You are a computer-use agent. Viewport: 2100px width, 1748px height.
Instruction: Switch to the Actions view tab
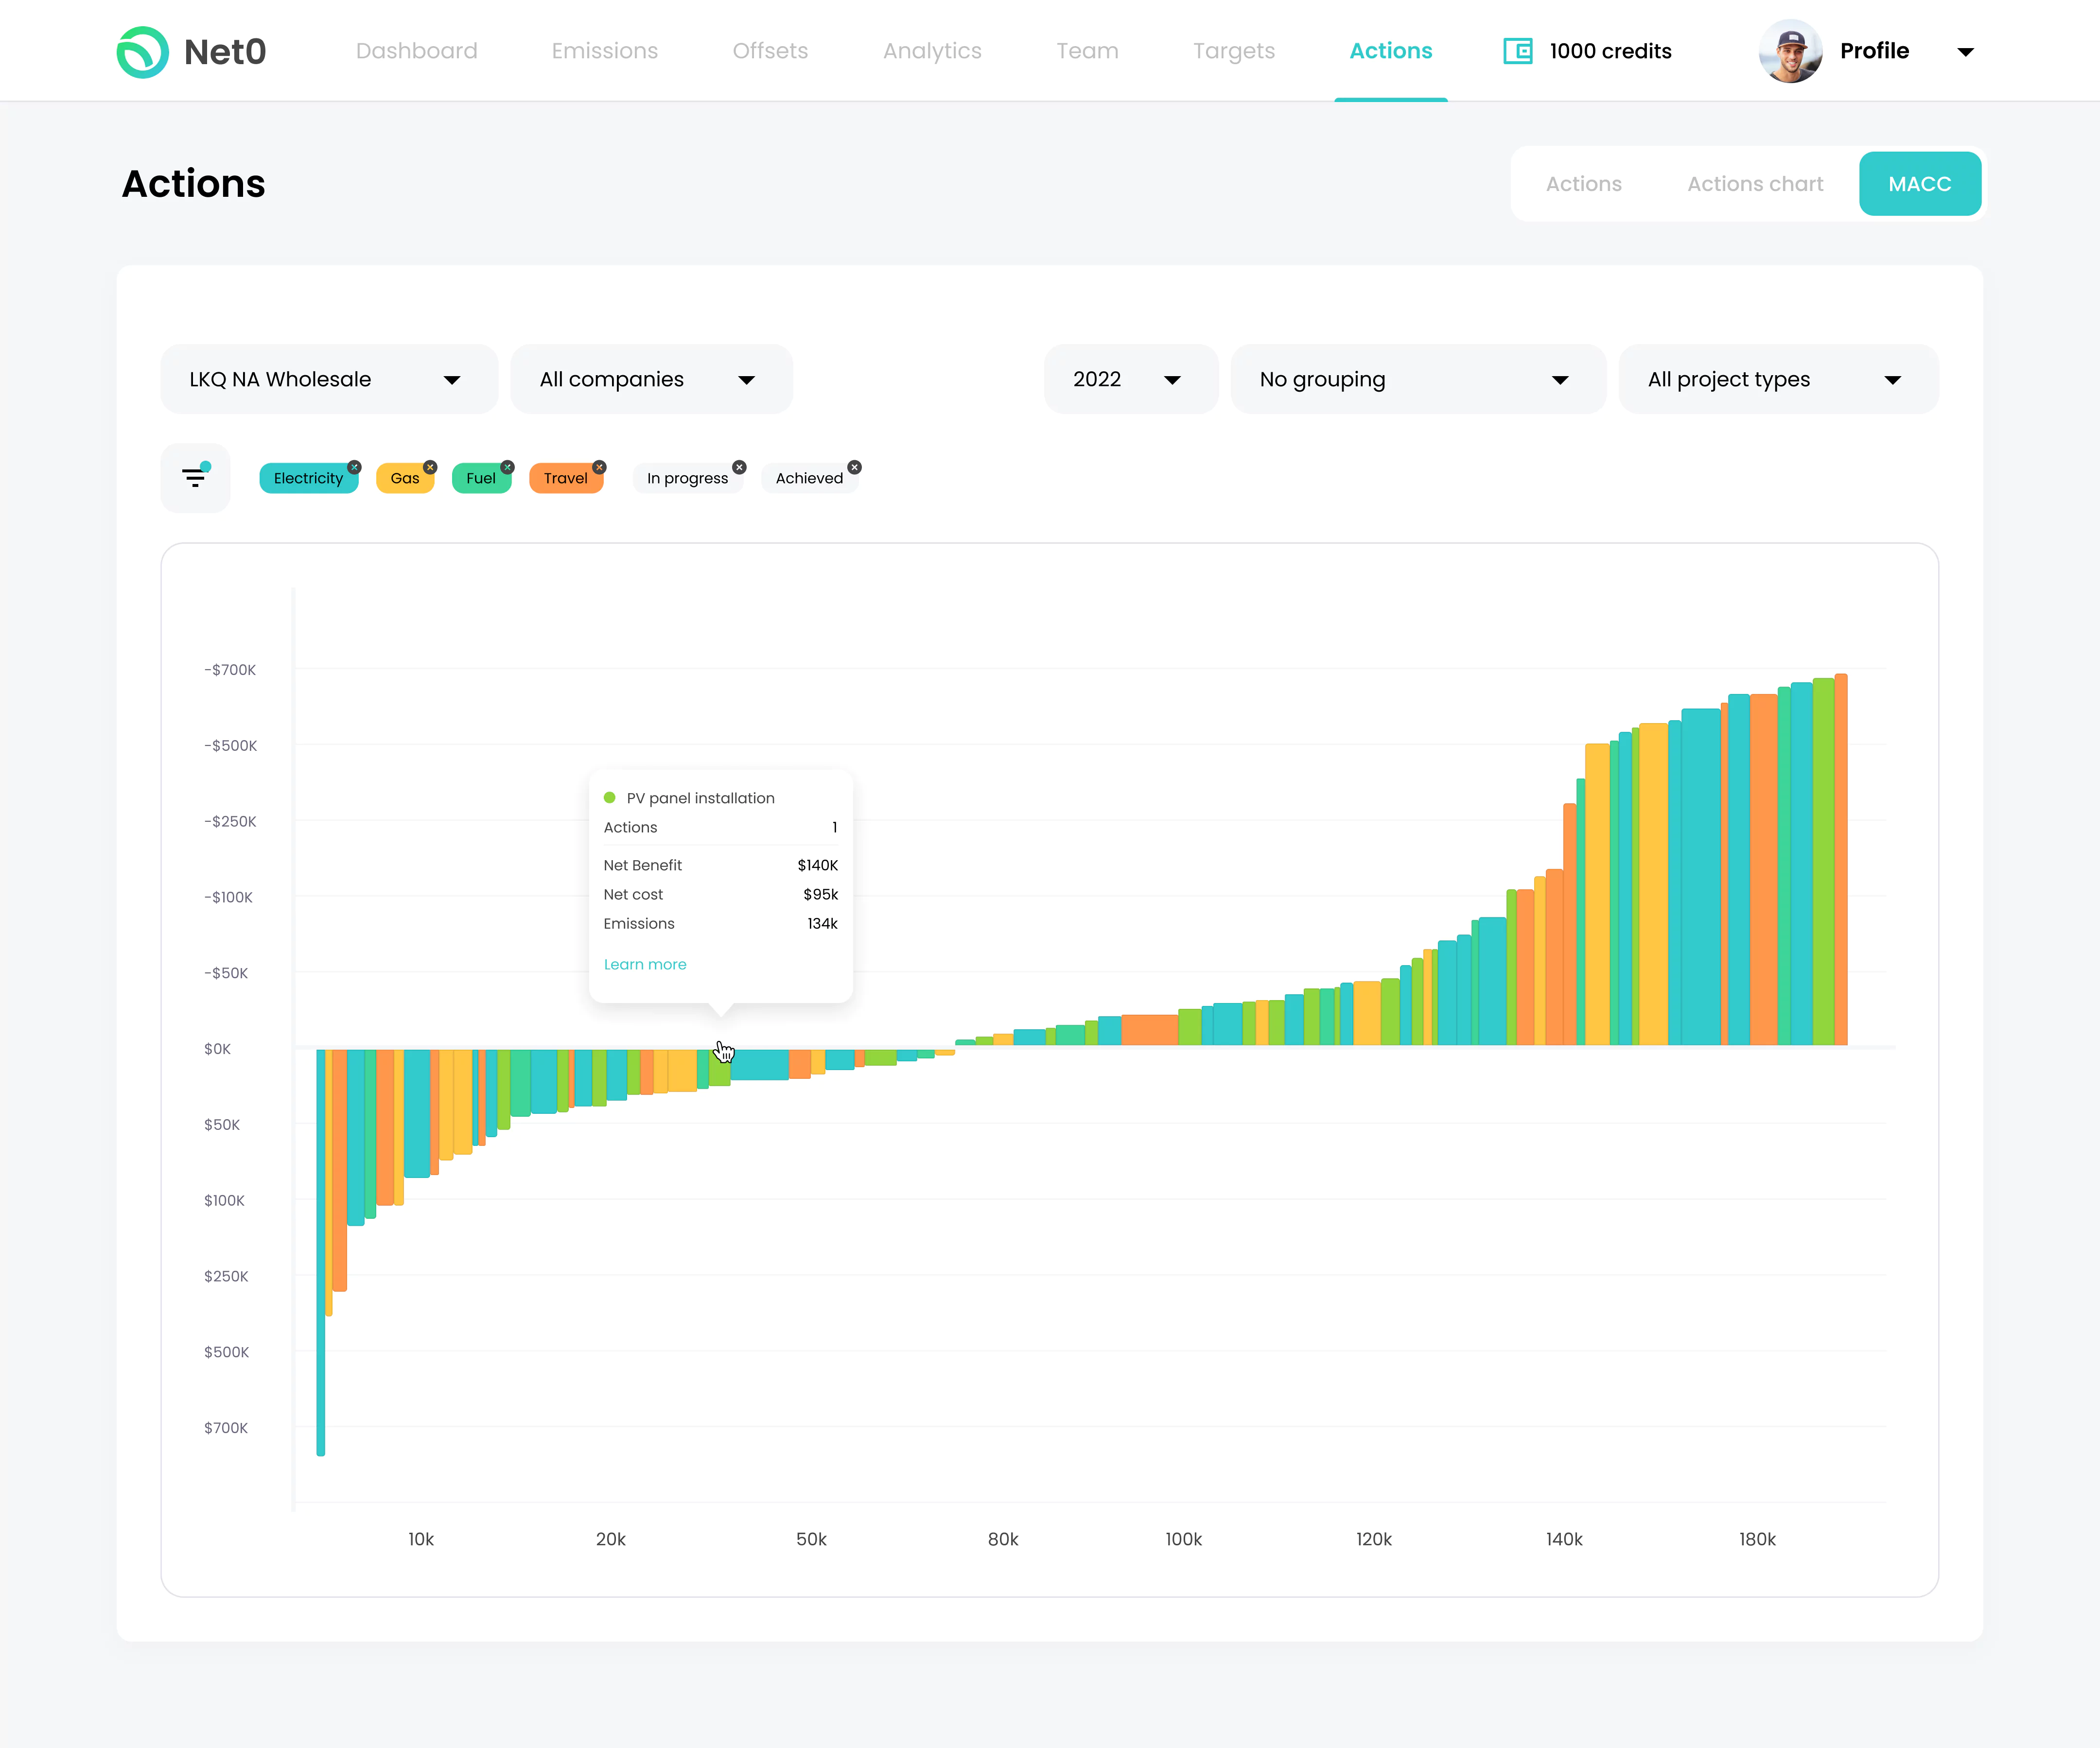pyautogui.click(x=1584, y=184)
